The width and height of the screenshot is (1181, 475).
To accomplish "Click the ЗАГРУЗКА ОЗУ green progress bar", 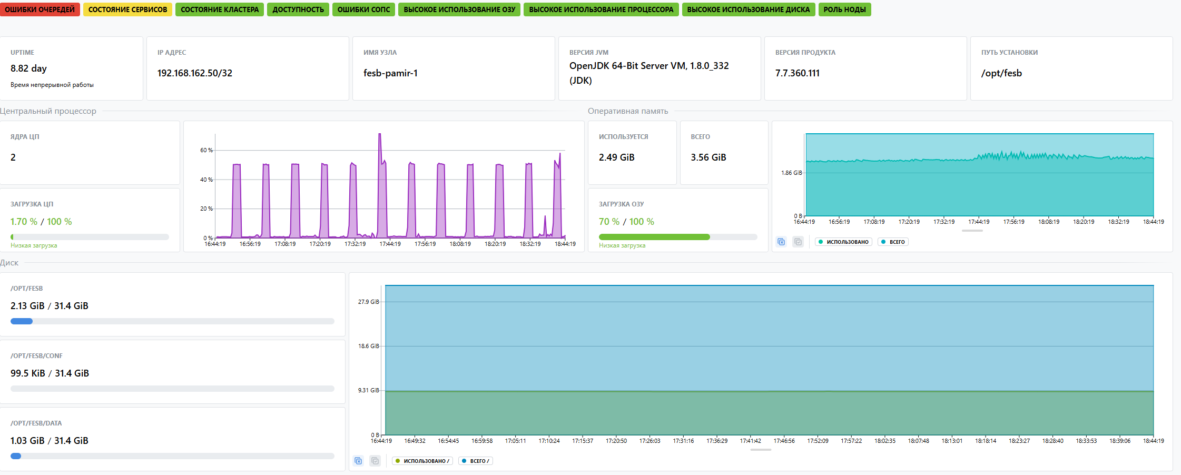I will [654, 237].
